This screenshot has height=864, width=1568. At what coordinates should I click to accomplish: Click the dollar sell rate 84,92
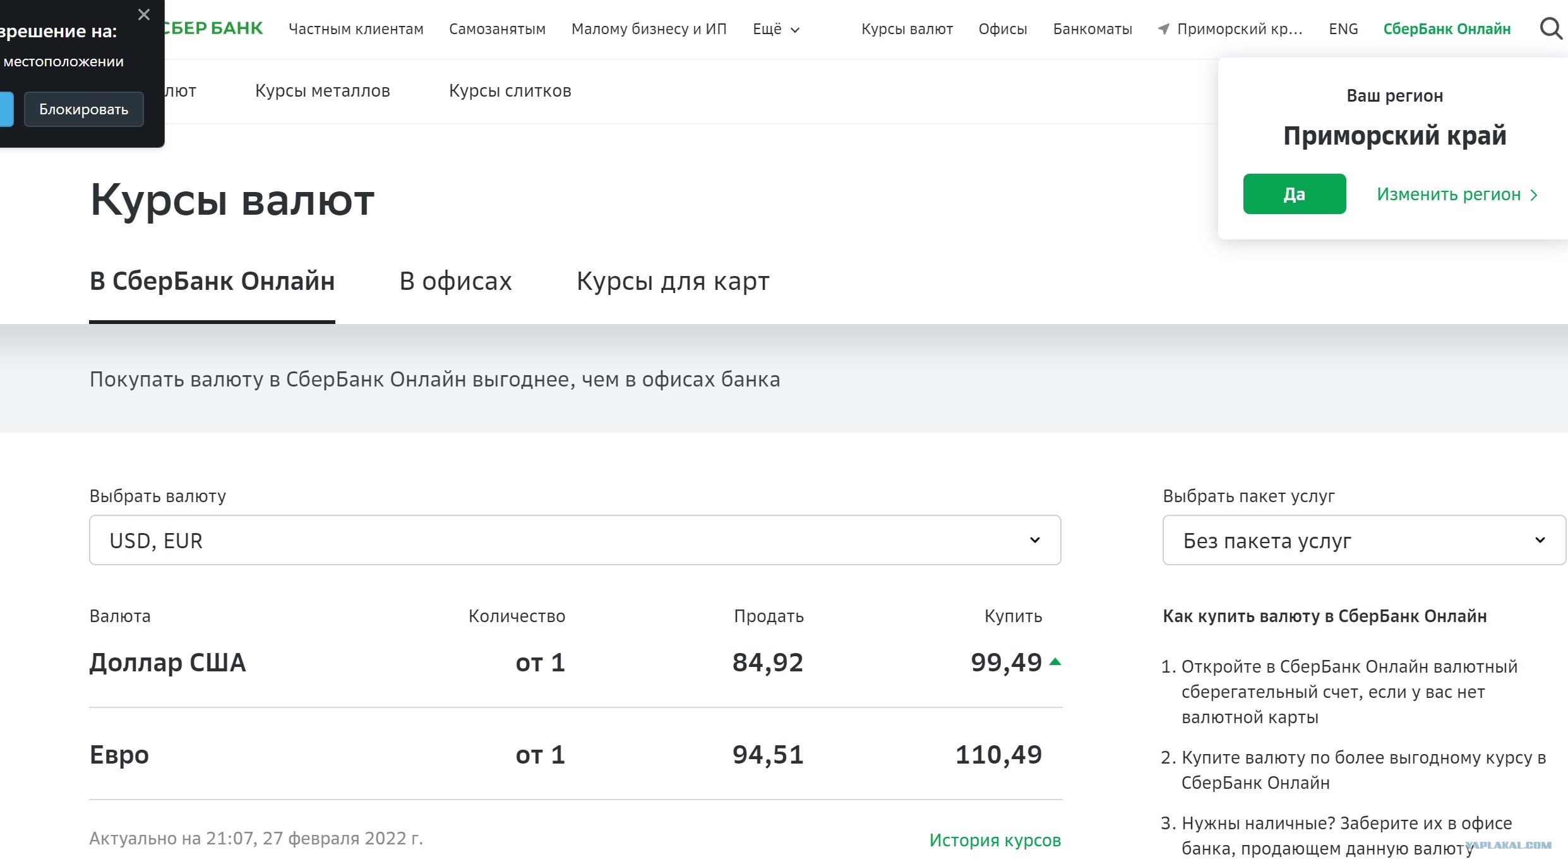coord(768,663)
